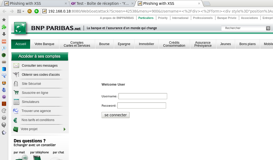Open the speed dial grid dropdown
Image resolution: width=273 pixels, height=160 pixels.
click(x=21, y=11)
